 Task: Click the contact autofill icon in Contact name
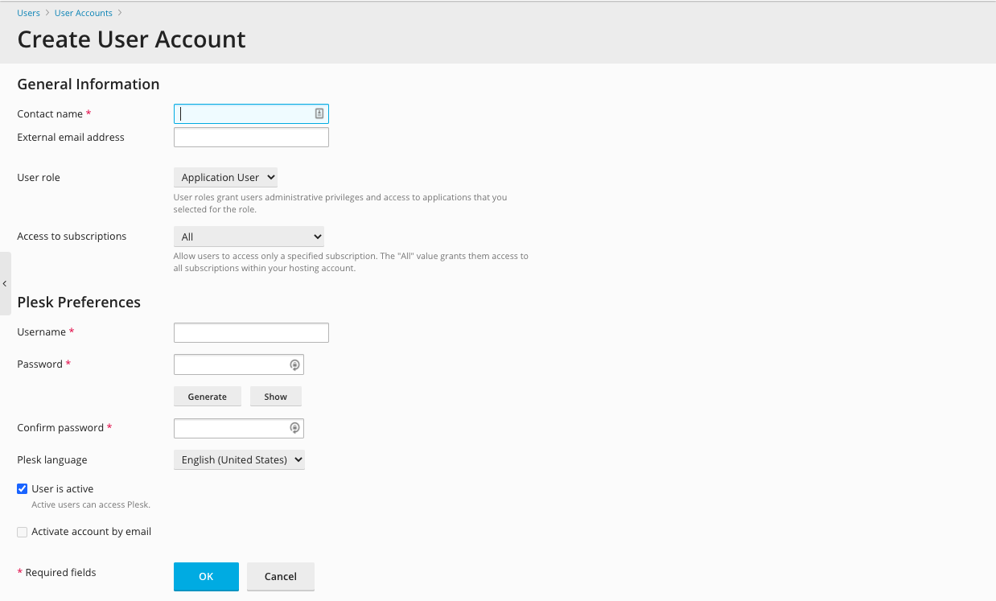point(319,114)
